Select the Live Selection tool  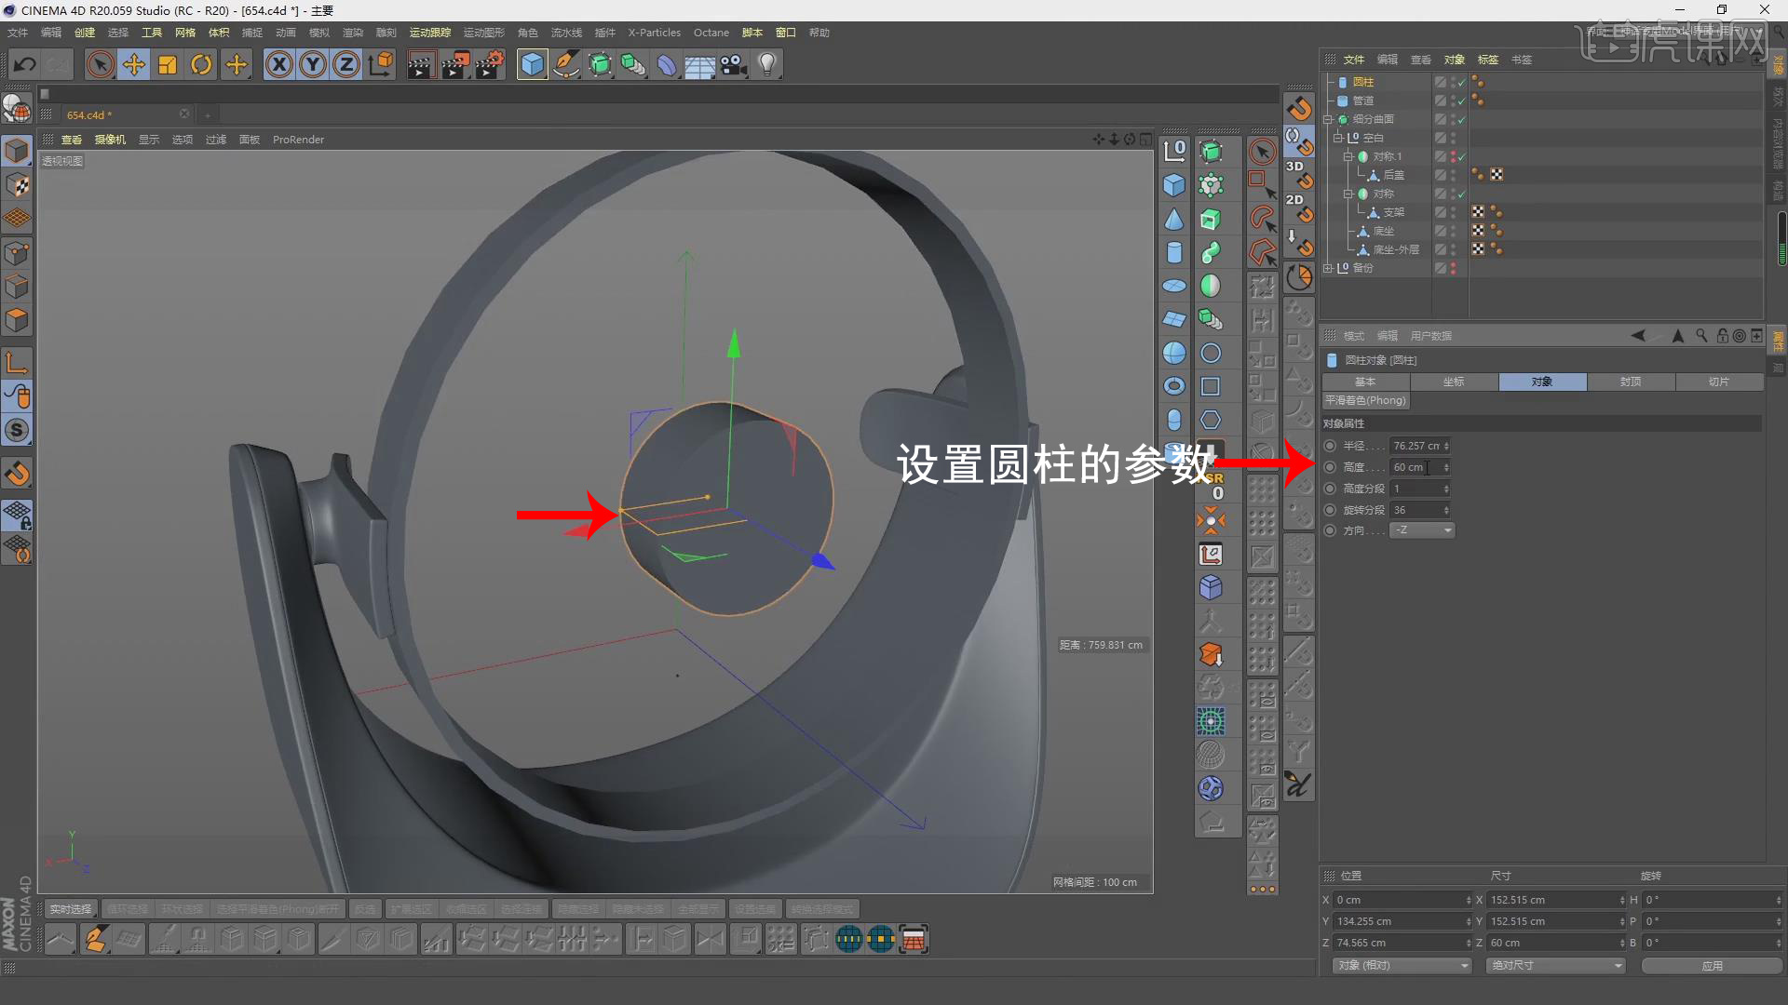[x=100, y=64]
